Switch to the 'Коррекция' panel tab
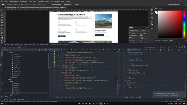Viewport: 187px width, 105px height. click(165, 40)
